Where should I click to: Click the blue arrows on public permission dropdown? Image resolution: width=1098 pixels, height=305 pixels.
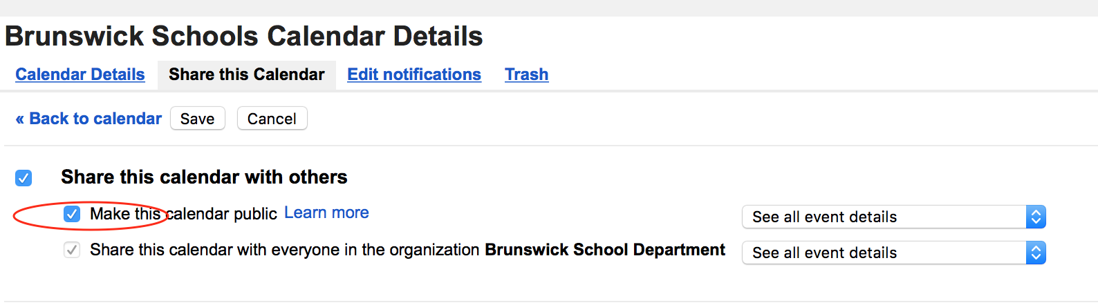1036,217
